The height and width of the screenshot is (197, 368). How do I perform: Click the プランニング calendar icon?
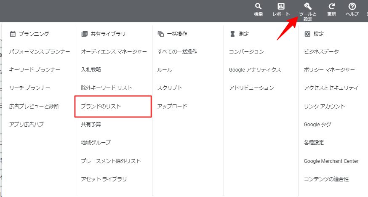tap(13, 34)
